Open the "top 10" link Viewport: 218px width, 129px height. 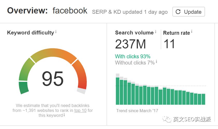pos(80,110)
